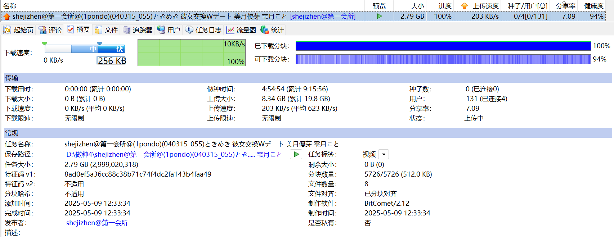Click the 已下载分块 progress bar

coord(443,46)
